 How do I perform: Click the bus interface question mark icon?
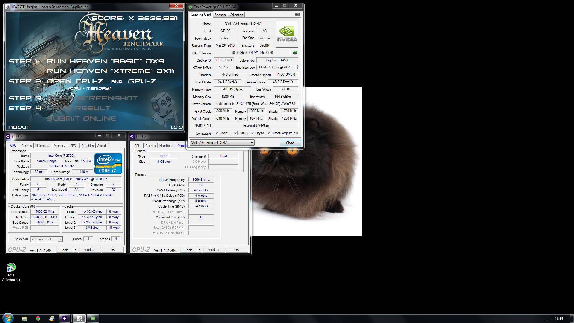tap(297, 68)
